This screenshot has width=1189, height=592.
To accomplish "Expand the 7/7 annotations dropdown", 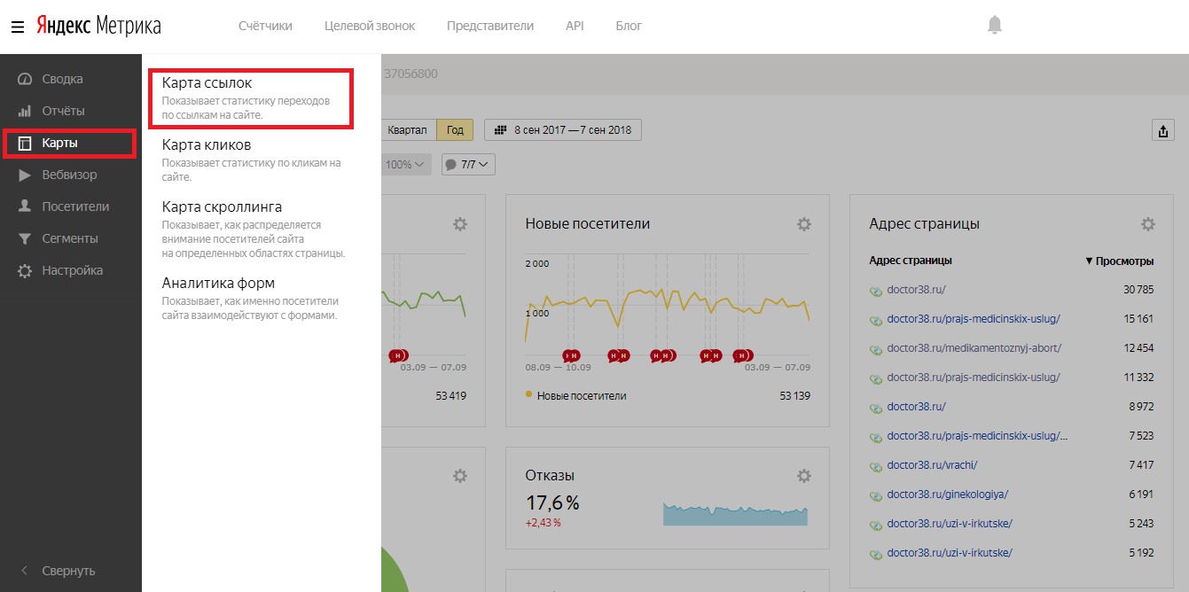I will click(468, 164).
